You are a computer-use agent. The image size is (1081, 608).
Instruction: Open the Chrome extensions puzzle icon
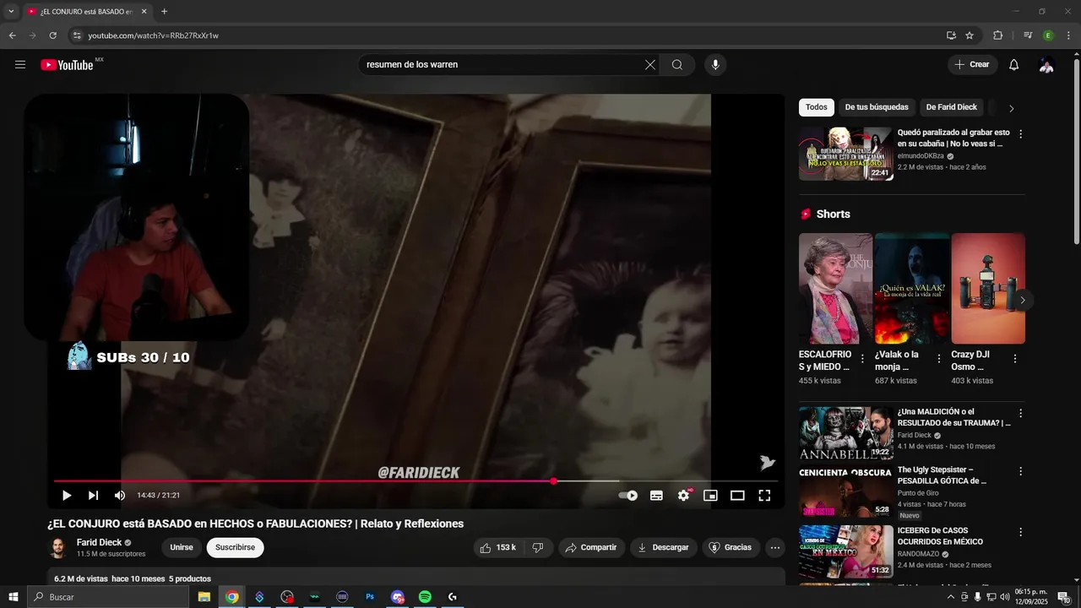997,35
